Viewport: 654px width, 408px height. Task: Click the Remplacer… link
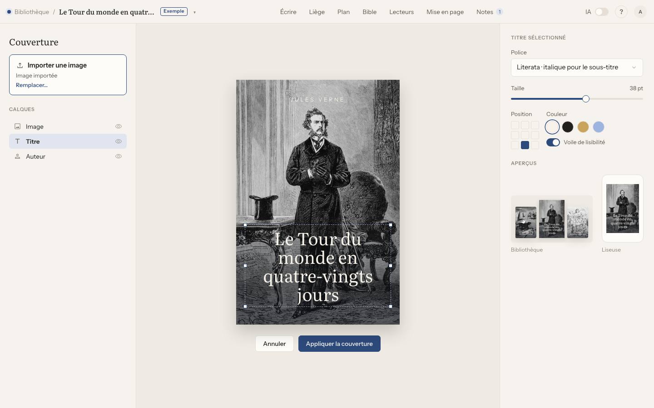pos(32,85)
